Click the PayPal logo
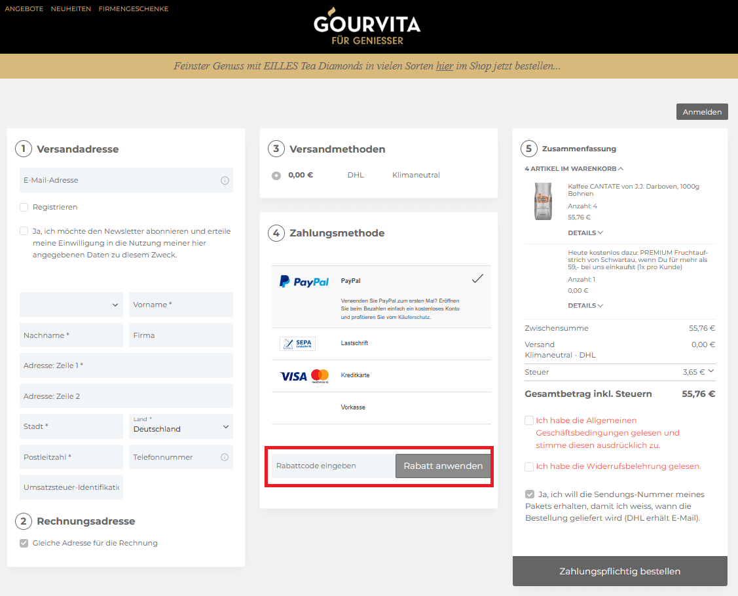Image resolution: width=738 pixels, height=596 pixels. point(304,282)
